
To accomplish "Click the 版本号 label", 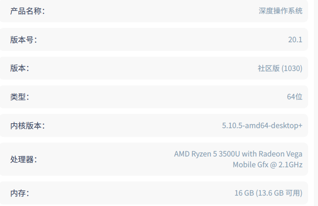I will [23, 40].
